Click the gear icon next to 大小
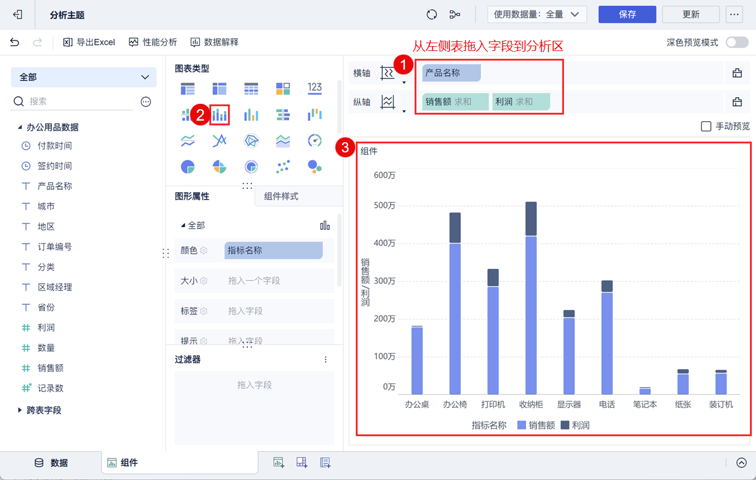756x480 pixels. (x=203, y=281)
